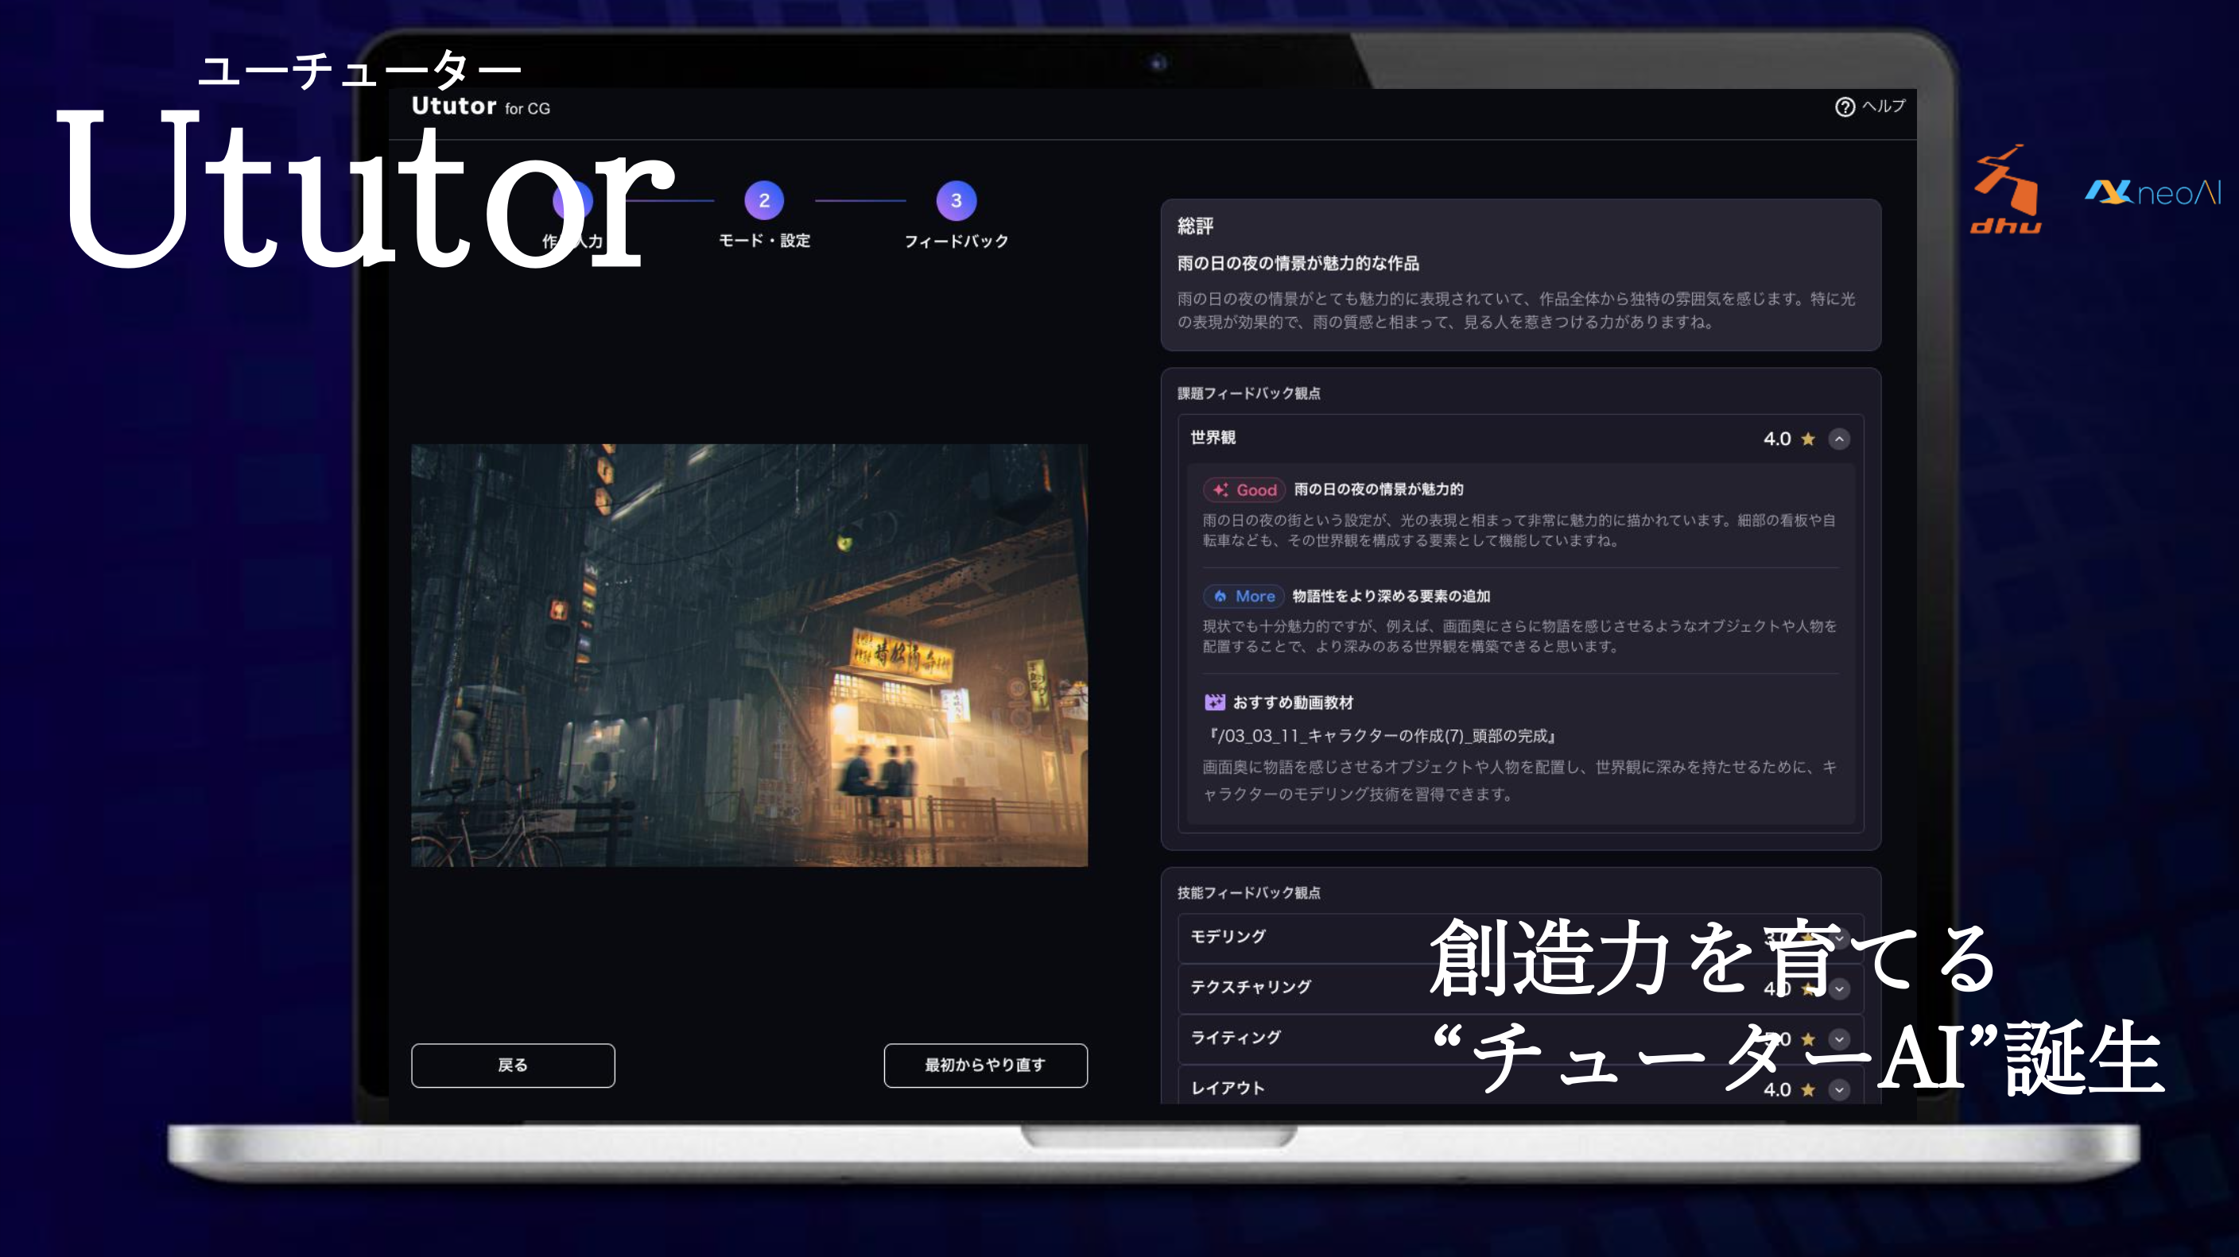Viewport: 2239px width, 1257px height.
Task: Click the ヘルプ question mark icon
Action: pos(1845,109)
